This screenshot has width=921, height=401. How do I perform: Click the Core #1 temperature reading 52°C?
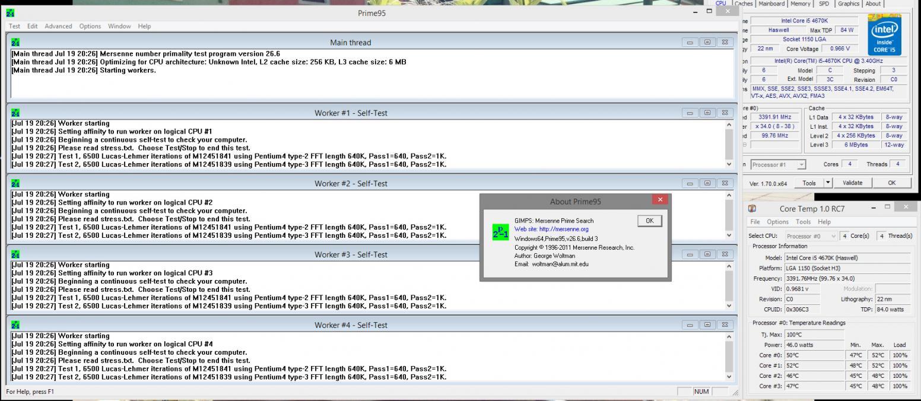[x=814, y=365]
